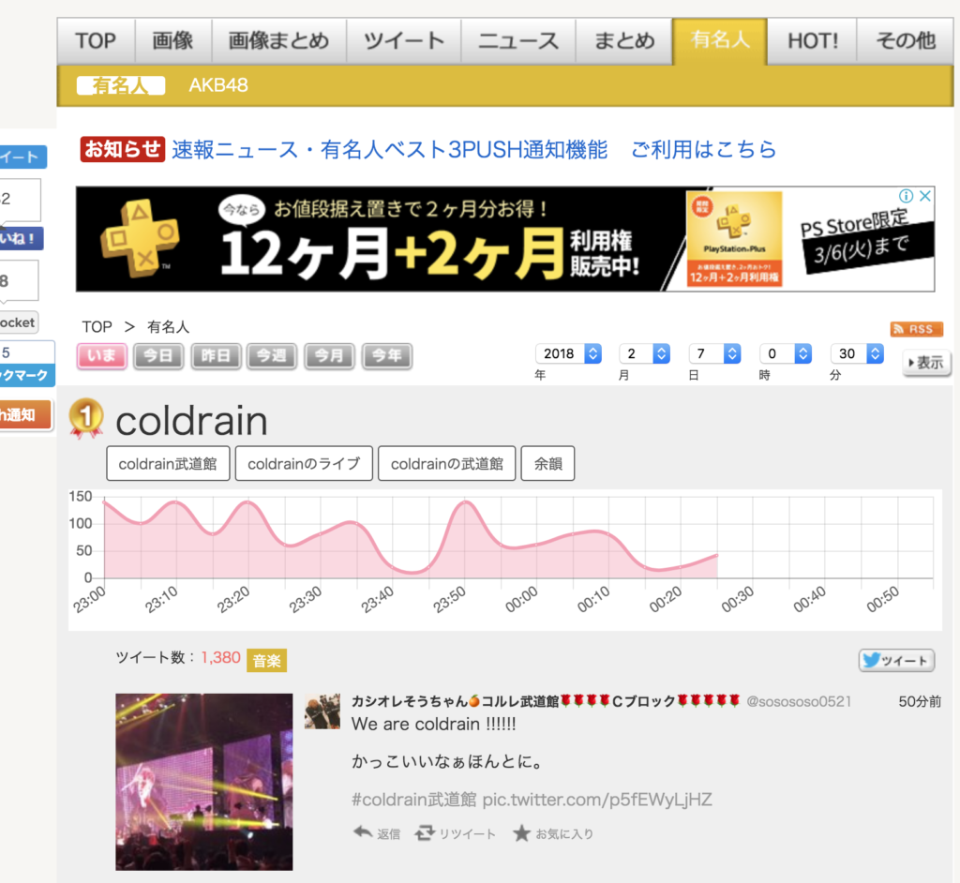Click the 23:50 peak on the chart
This screenshot has height=883, width=960.
click(x=466, y=502)
